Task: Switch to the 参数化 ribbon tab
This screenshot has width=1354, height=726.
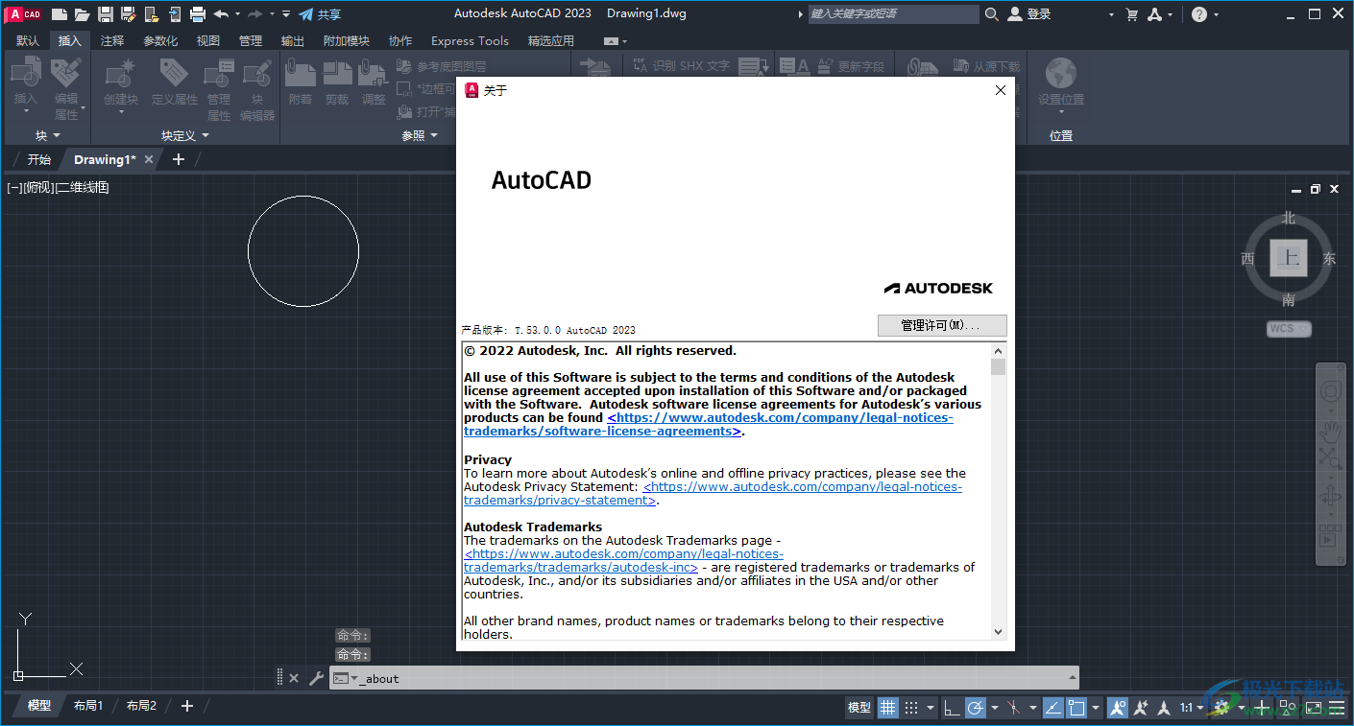Action: pyautogui.click(x=160, y=40)
